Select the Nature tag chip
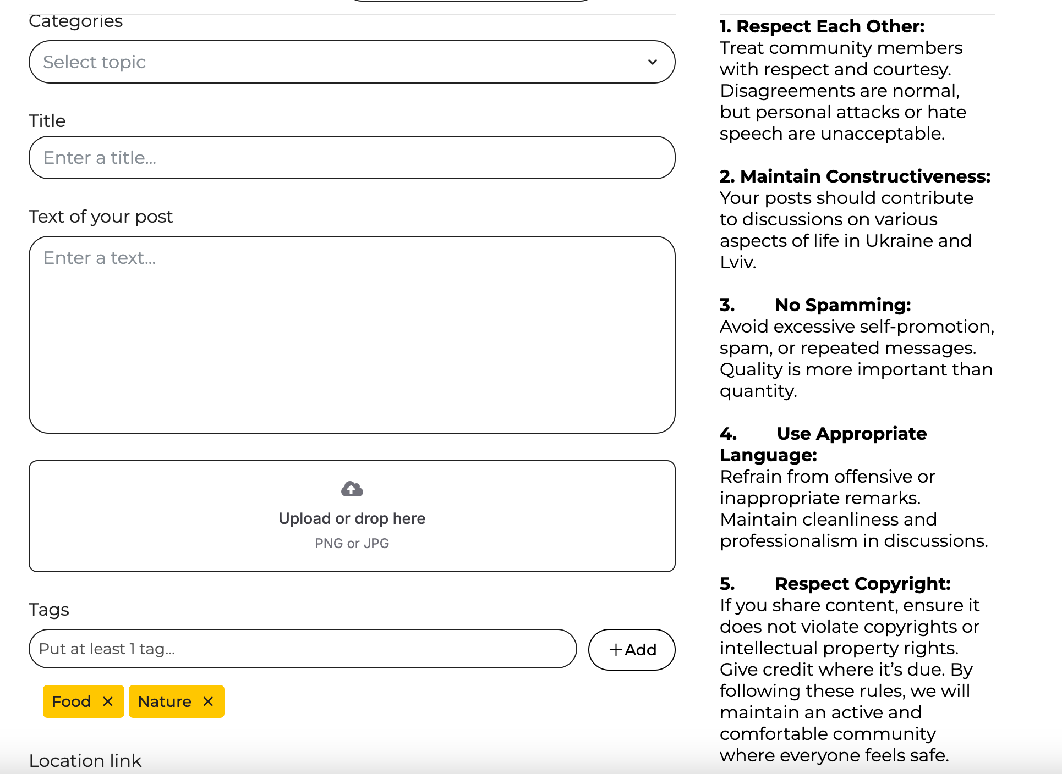The image size is (1062, 774). [x=165, y=701]
